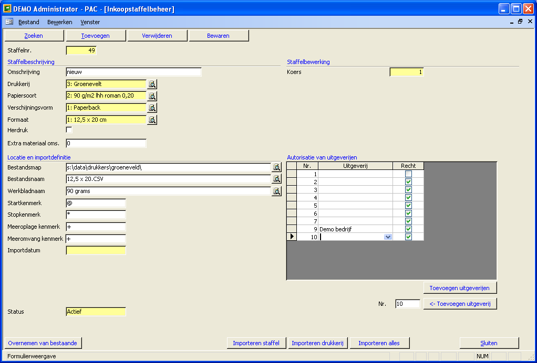Viewport: 537px width, 363px height.
Task: Click the Stopkenmerk field containing *
Action: click(x=96, y=215)
